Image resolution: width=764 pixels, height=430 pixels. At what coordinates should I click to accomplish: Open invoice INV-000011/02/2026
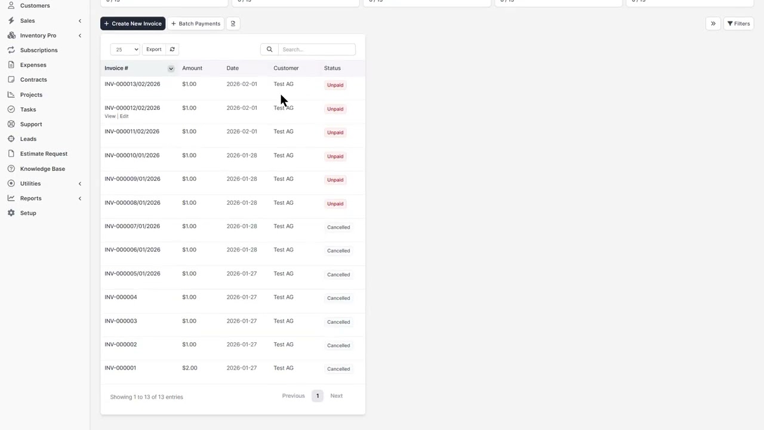pyautogui.click(x=132, y=131)
